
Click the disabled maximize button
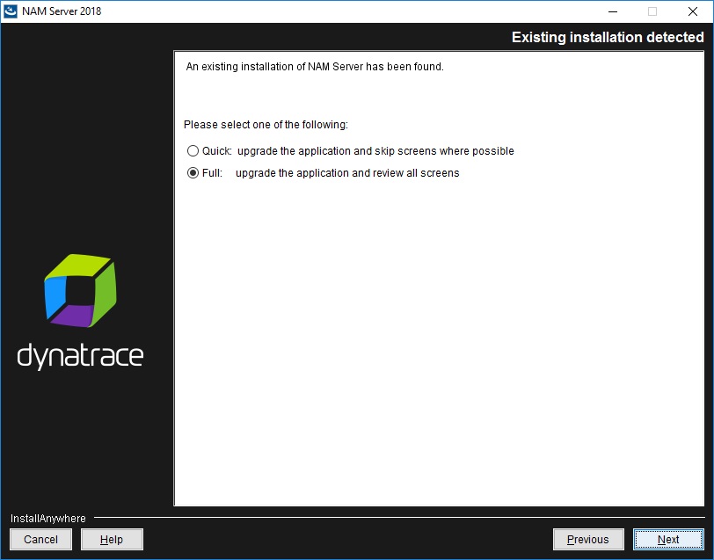[x=652, y=11]
